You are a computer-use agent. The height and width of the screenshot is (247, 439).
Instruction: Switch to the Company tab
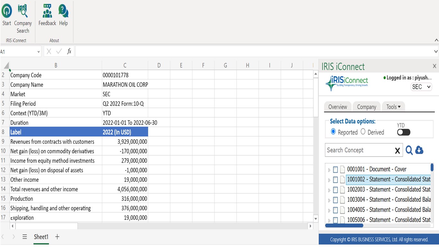[x=367, y=107]
